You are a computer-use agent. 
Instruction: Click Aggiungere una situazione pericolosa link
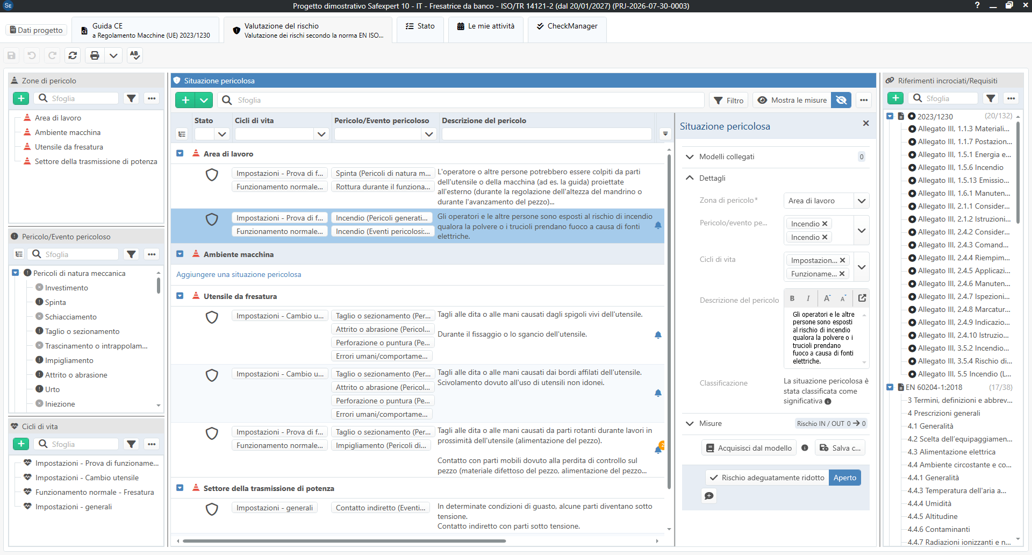pyautogui.click(x=239, y=275)
